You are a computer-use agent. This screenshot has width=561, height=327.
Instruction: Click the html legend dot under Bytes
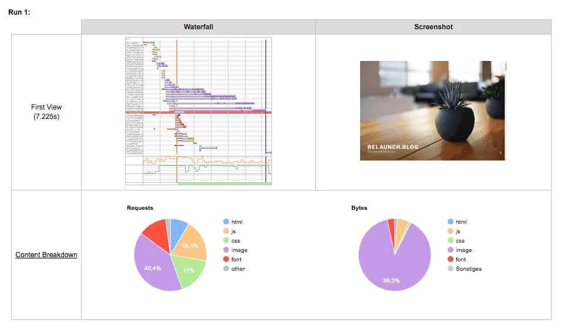(451, 222)
